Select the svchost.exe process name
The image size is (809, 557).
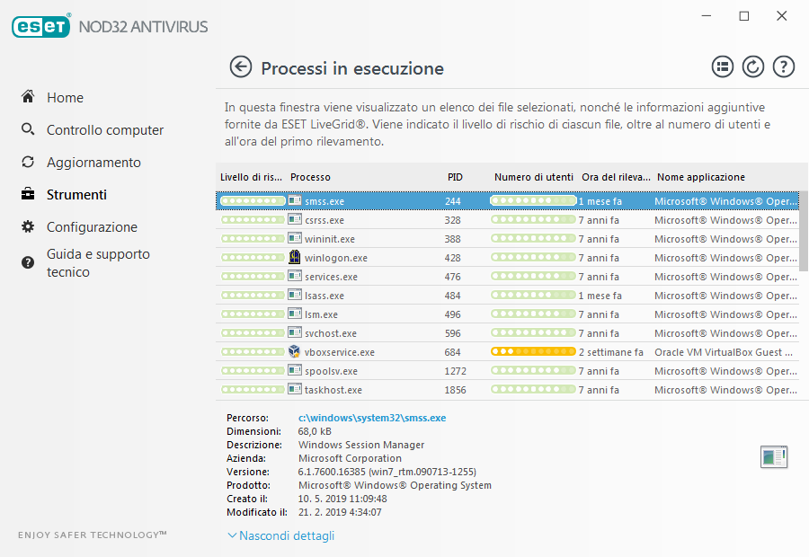click(330, 333)
